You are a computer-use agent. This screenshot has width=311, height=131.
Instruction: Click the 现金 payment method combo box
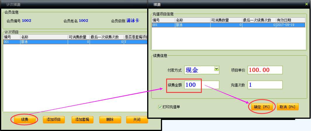pos(202,70)
